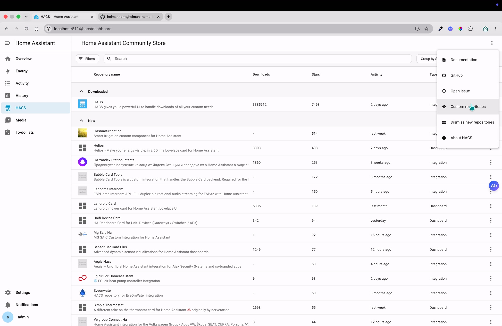This screenshot has width=502, height=326.
Task: Open Custom repositories
Action: click(468, 107)
